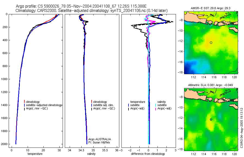Click 'temperature' heading in difference panel legend

(x=138, y=102)
